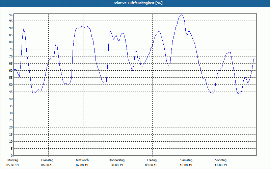Select the date '09.08.19'
The image size is (270, 169).
click(x=151, y=165)
